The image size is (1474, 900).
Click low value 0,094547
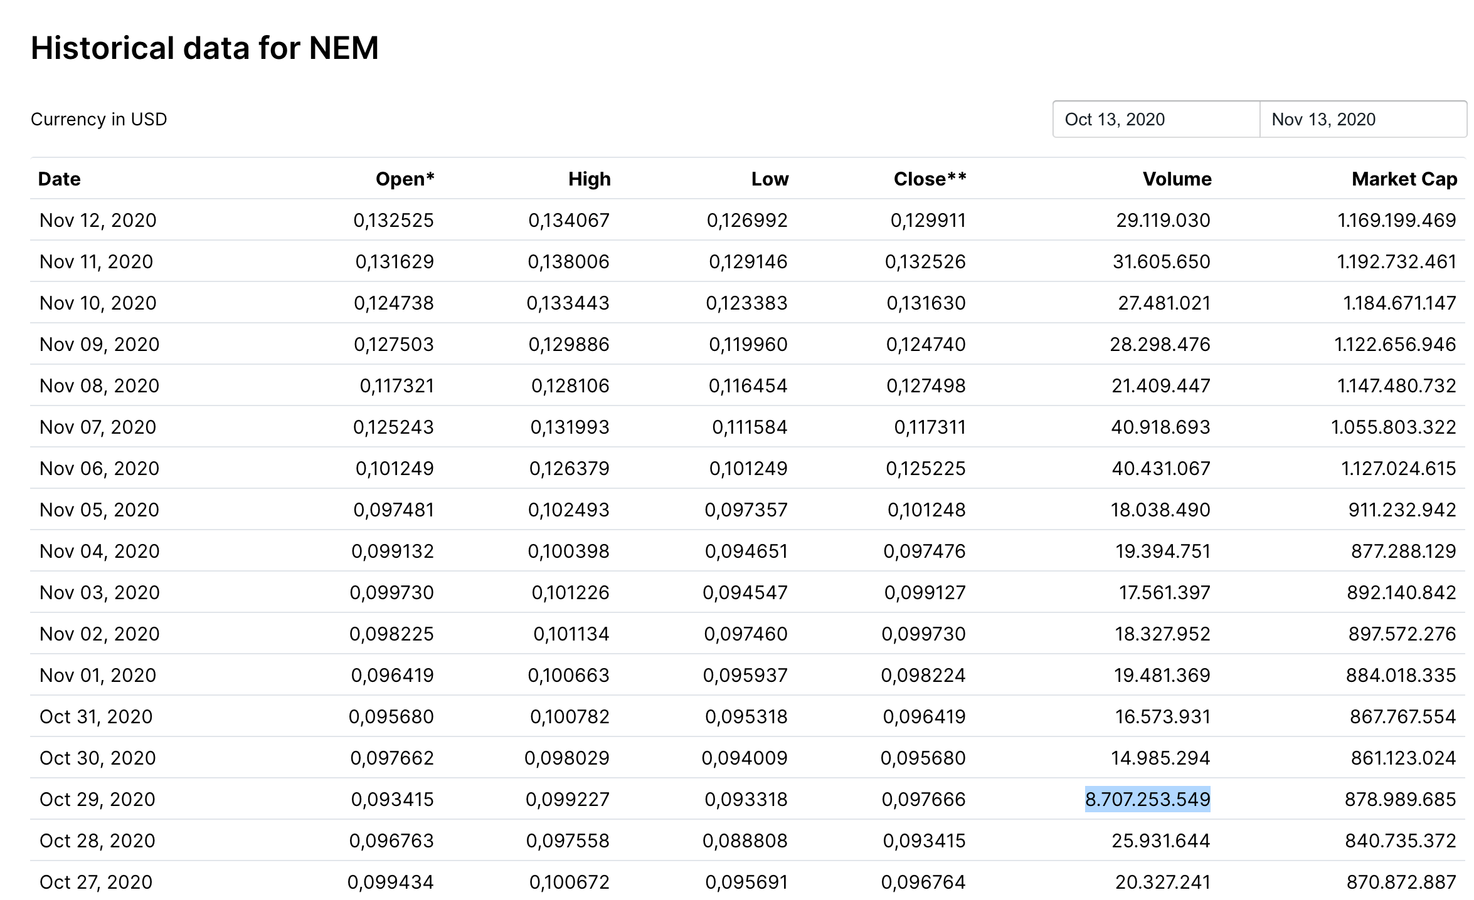click(x=745, y=593)
